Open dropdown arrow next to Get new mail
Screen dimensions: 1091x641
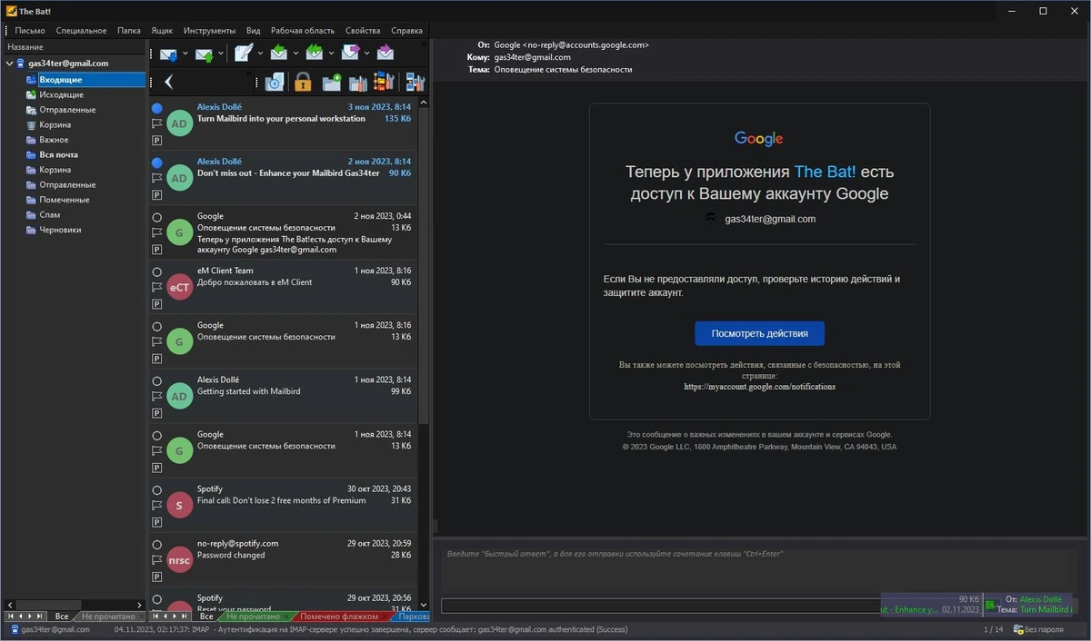pos(185,54)
